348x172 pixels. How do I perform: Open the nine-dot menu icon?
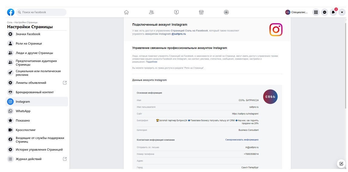(x=316, y=12)
